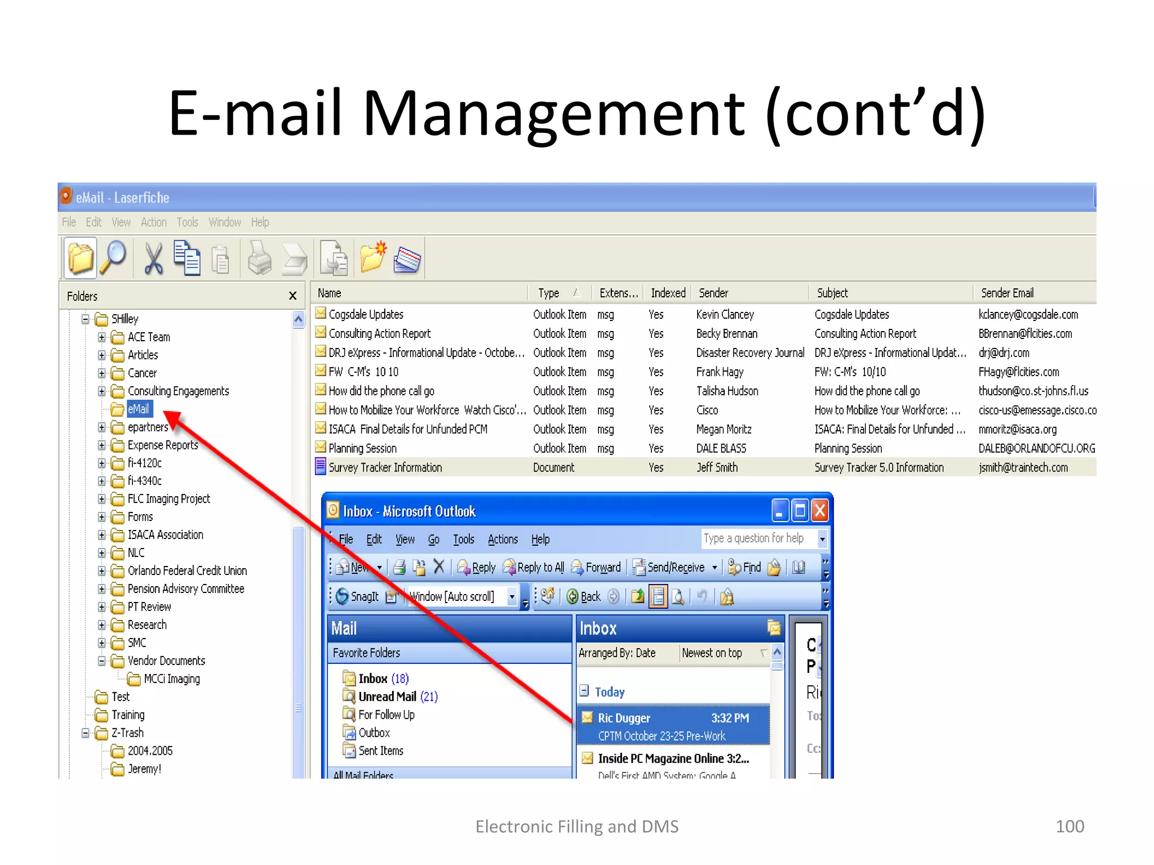
Task: Click the Print icon in Outlook toolbar
Action: point(400,567)
